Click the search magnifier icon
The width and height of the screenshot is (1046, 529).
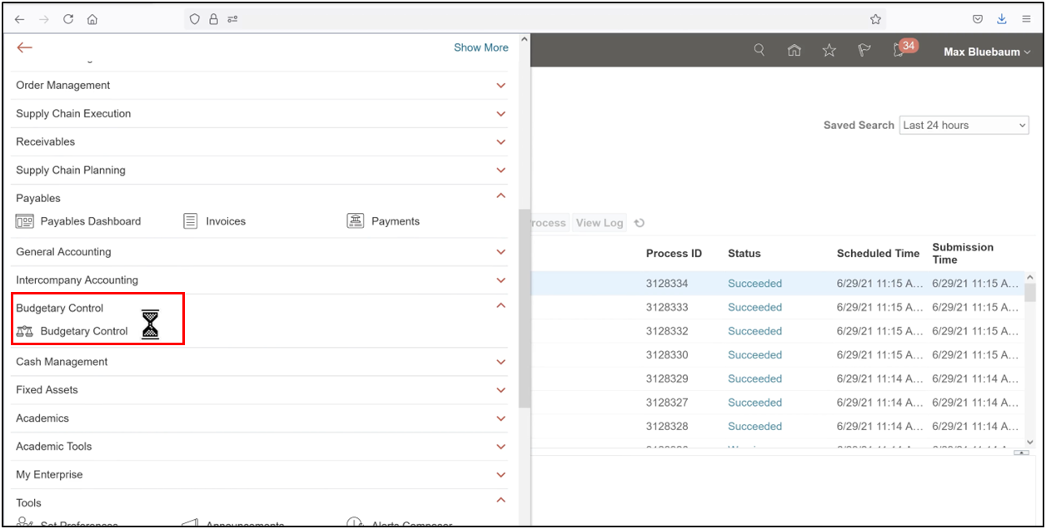tap(759, 49)
